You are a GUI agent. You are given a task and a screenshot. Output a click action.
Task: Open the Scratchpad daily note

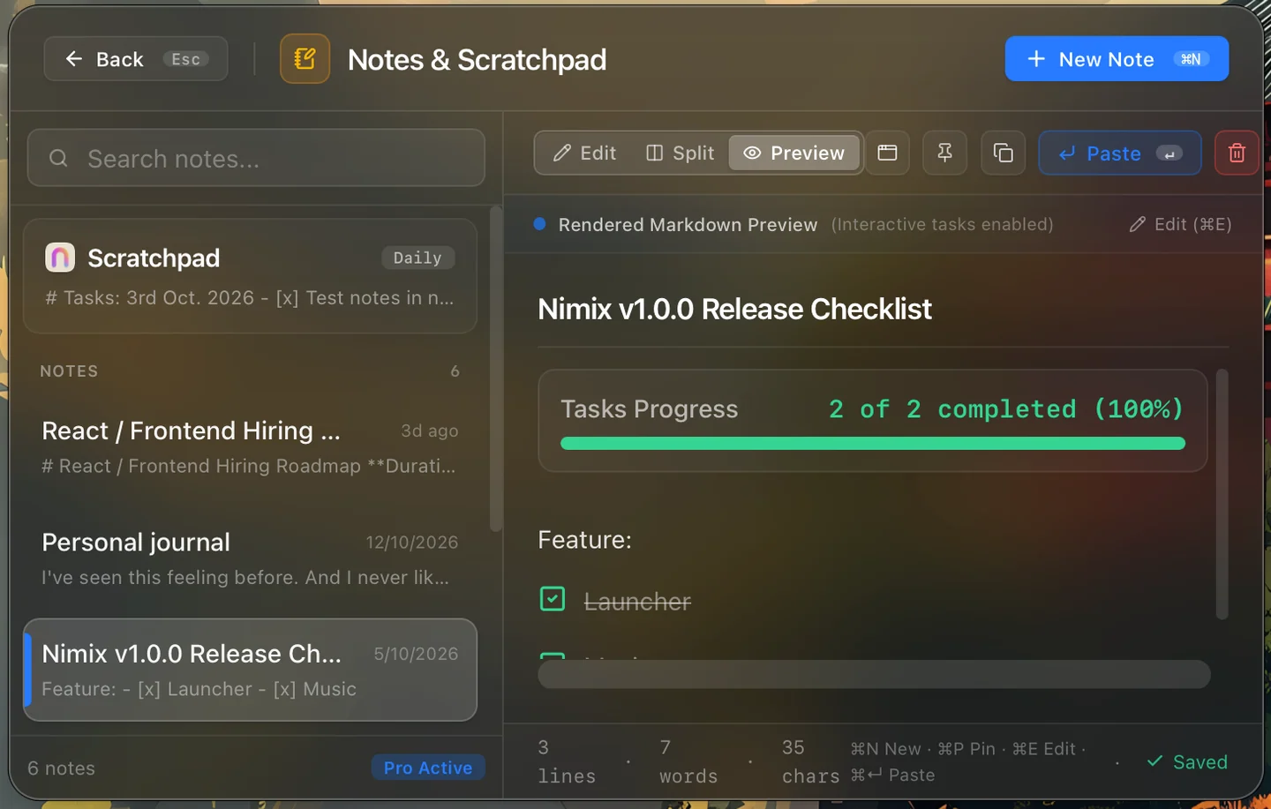click(x=250, y=276)
